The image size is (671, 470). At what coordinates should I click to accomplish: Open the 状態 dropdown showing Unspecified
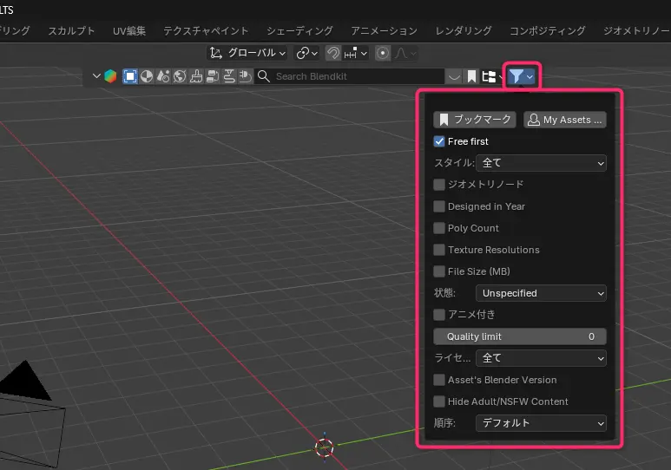(x=541, y=293)
